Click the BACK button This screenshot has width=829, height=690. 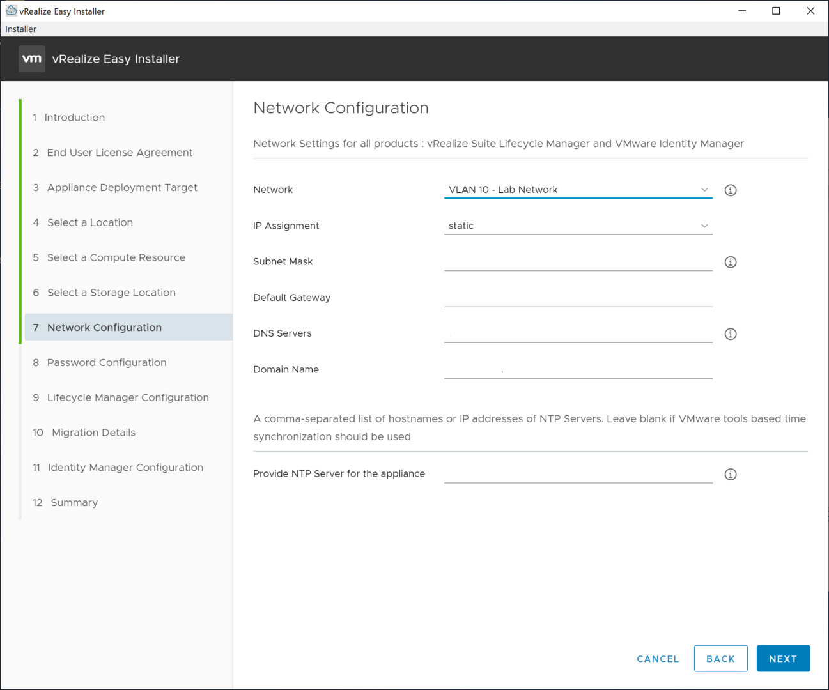pos(720,659)
